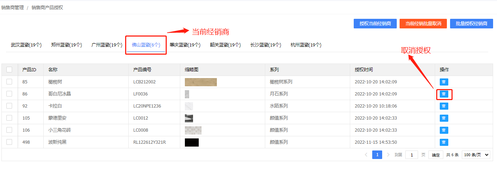Click 授权当前经销商 button
Image resolution: width=497 pixels, height=181 pixels.
(375, 23)
